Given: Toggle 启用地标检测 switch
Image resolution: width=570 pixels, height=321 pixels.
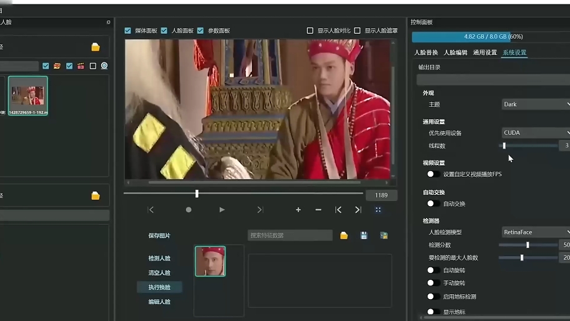Looking at the screenshot, I should click(433, 297).
